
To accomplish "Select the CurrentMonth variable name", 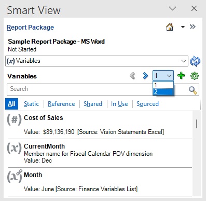I will tap(44, 146).
